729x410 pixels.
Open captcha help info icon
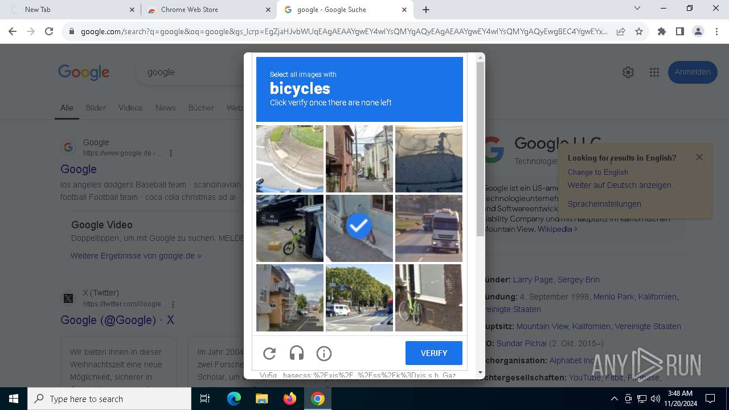[x=324, y=354]
